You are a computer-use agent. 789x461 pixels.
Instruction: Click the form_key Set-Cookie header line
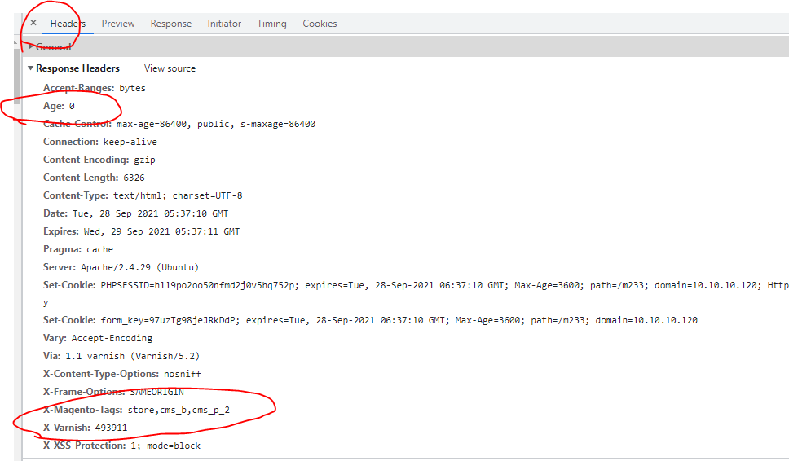tap(370, 320)
